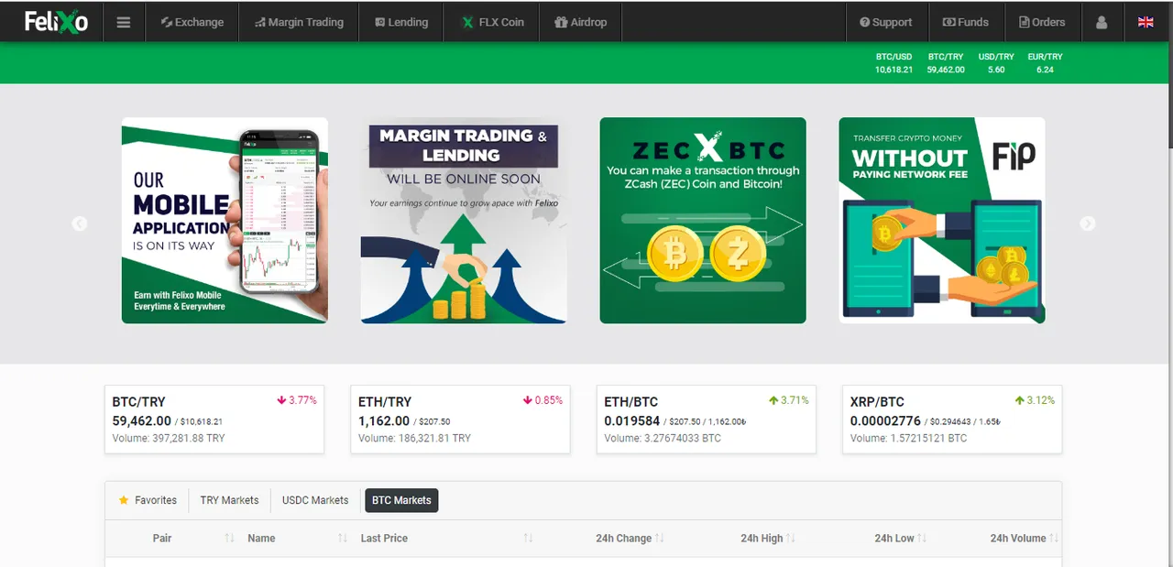Screen dimensions: 1173x567
Task: Open Margin Trading & Lending banner
Action: click(464, 220)
